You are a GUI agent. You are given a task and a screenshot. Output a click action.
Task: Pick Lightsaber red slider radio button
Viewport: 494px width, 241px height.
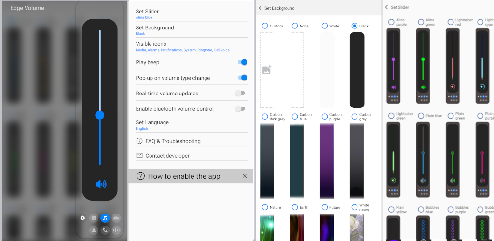[451, 22]
